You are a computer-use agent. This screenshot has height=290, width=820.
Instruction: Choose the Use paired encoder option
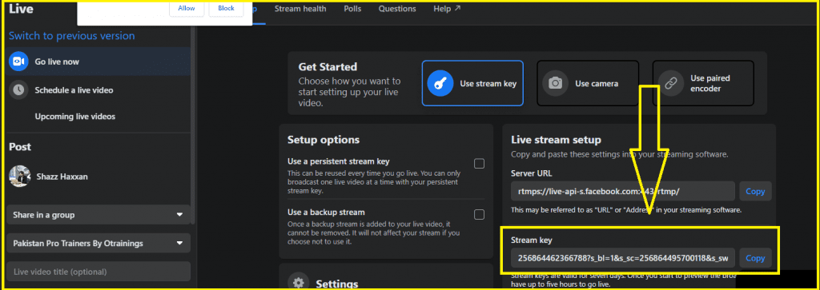click(703, 83)
